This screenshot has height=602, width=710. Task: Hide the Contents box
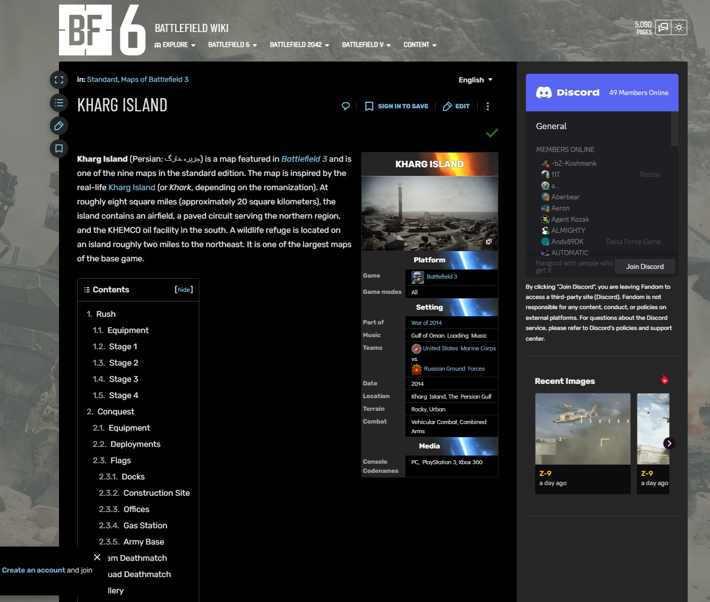(184, 289)
